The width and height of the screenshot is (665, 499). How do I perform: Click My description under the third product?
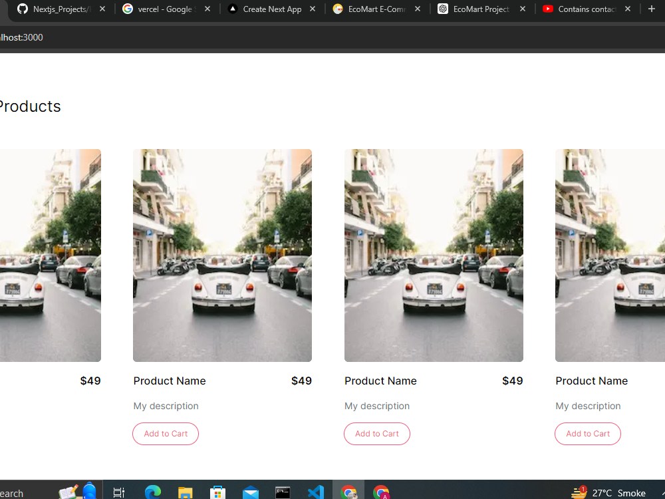click(377, 406)
